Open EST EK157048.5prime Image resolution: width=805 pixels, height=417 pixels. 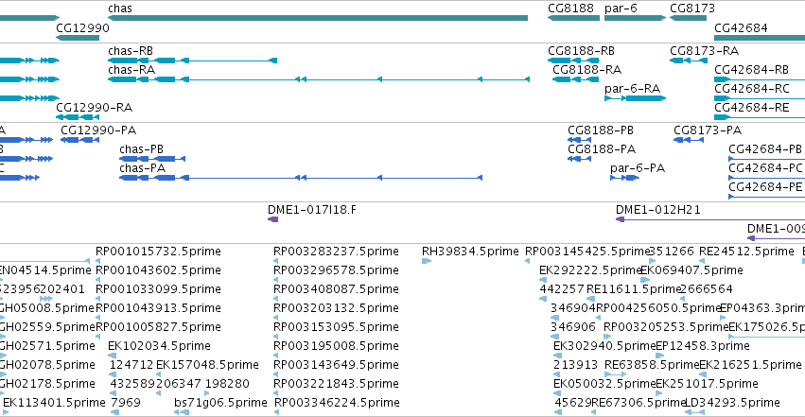207,365
